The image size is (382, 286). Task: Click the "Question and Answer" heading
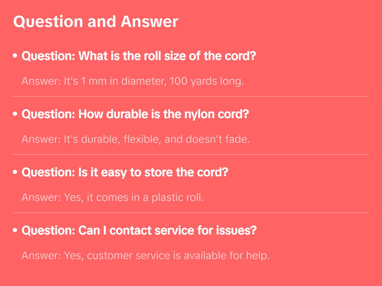click(x=95, y=21)
